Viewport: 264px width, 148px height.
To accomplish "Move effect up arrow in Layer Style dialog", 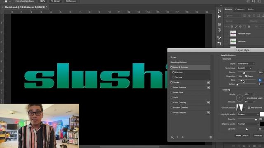I will (x=177, y=137).
